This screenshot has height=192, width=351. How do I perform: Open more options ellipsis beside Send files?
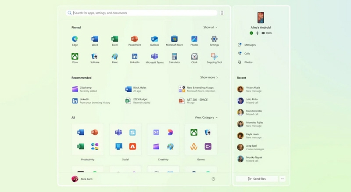(x=283, y=179)
